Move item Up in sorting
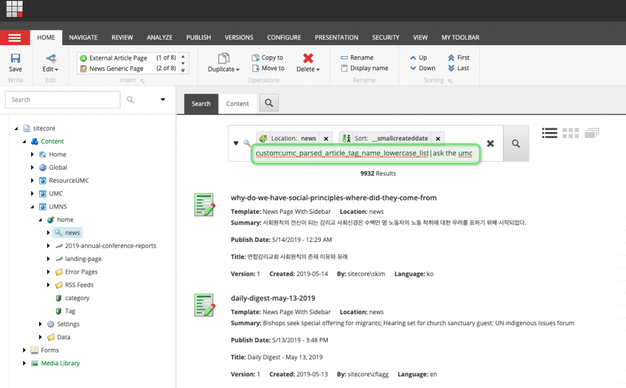The width and height of the screenshot is (626, 388). [x=418, y=57]
